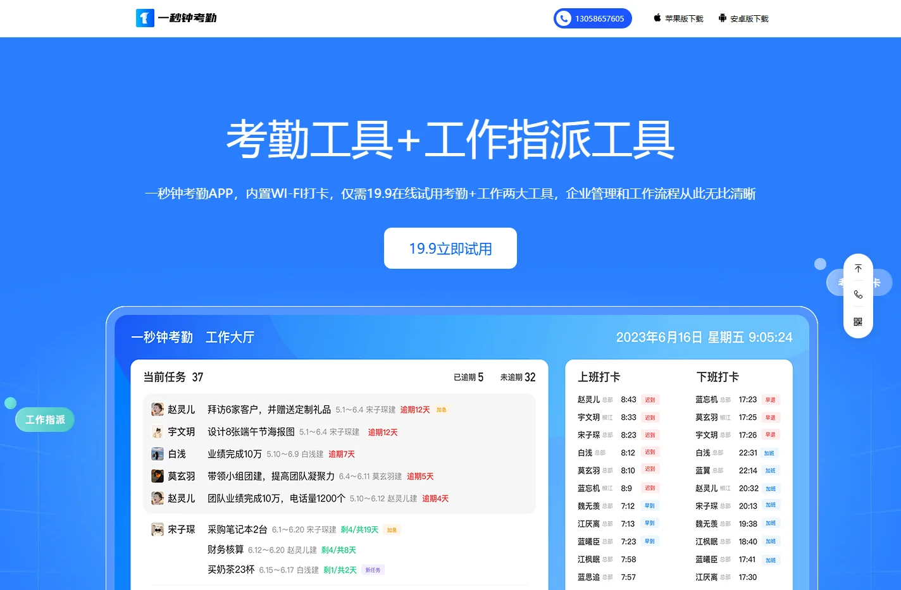Viewport: 901px width, 590px height.
Task: Click 魏无羡's 19:38 clock-out time
Action: 748,524
